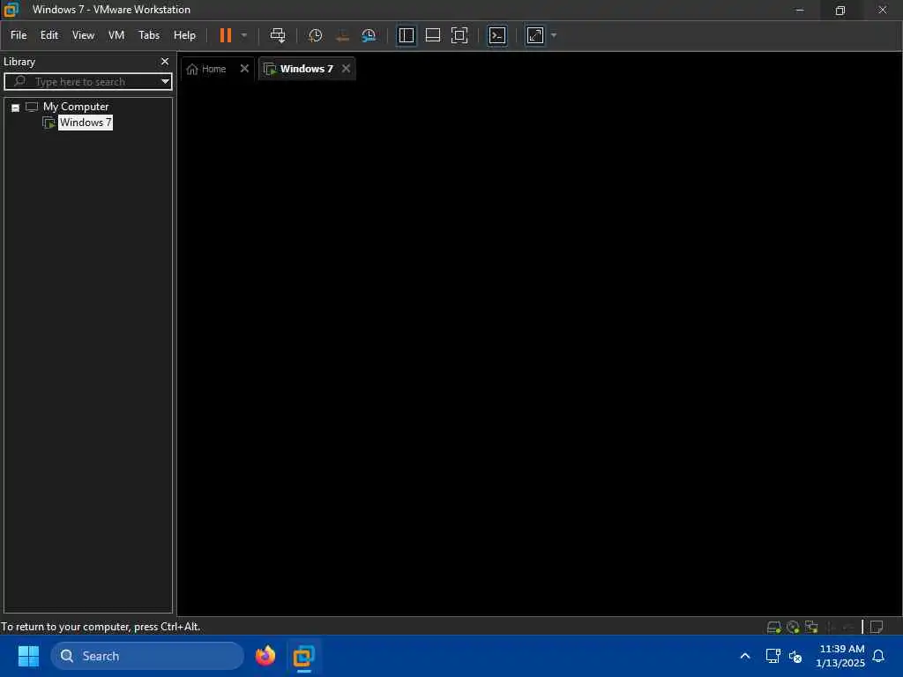Screen dimensions: 903x677
Task: Launch Firefox from the taskbar
Action: click(265, 656)
